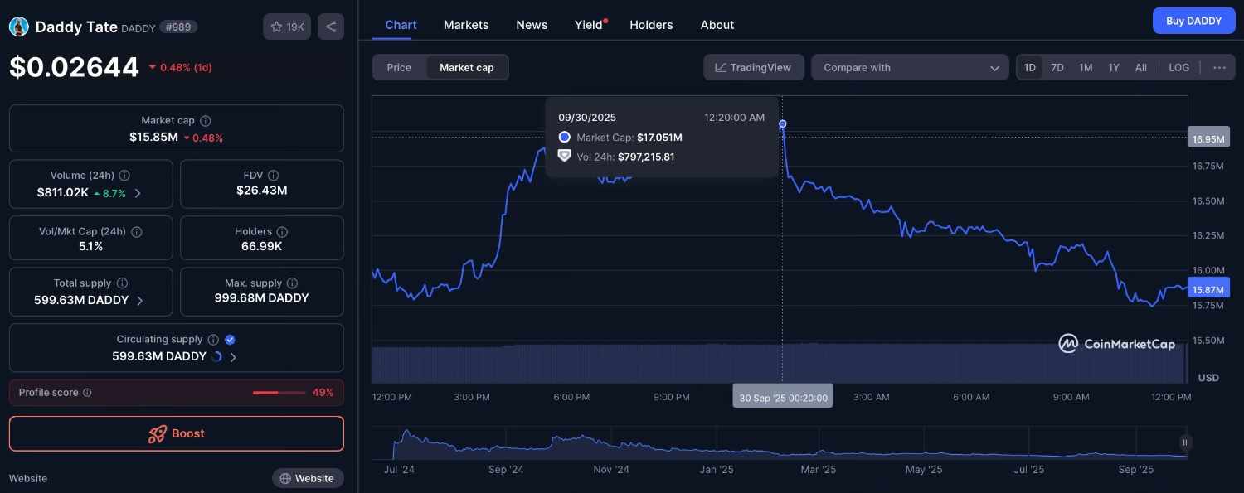Click the Max. supply info icon
The width and height of the screenshot is (1244, 493).
point(293,283)
